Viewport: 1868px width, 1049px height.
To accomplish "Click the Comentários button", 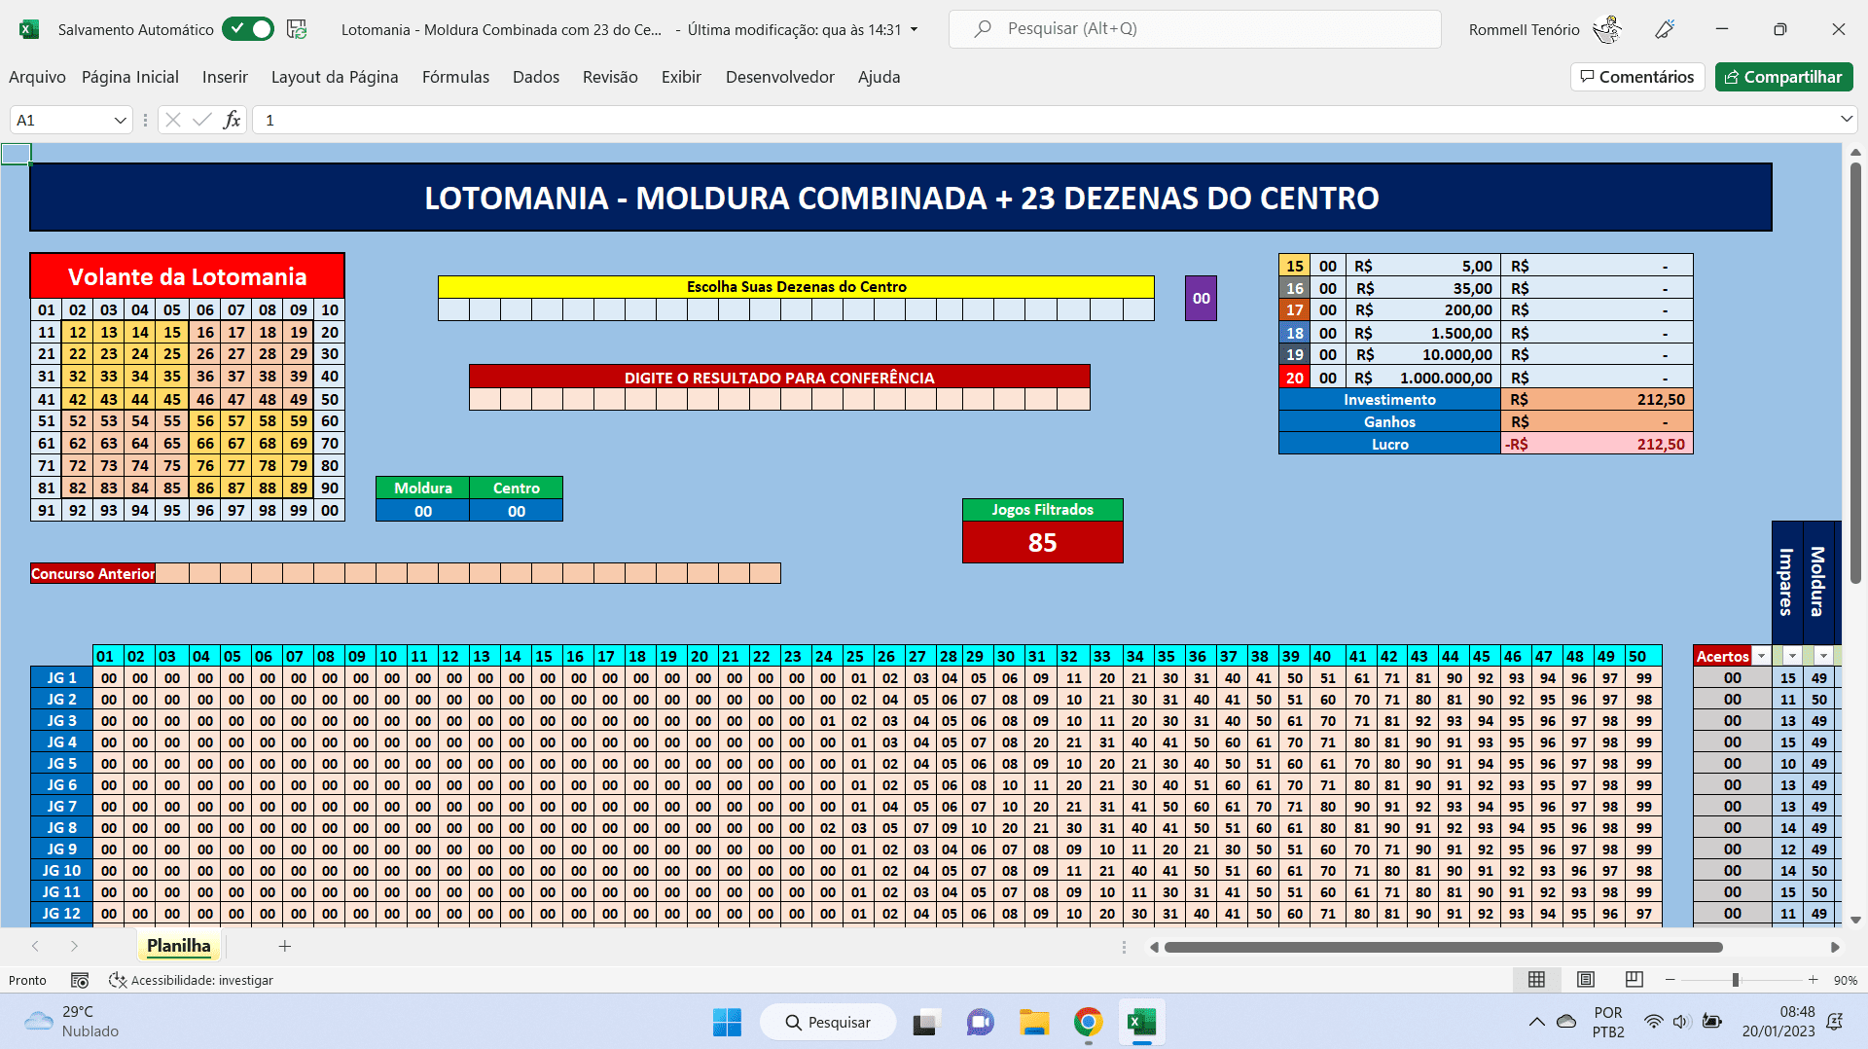I will pyautogui.click(x=1637, y=77).
